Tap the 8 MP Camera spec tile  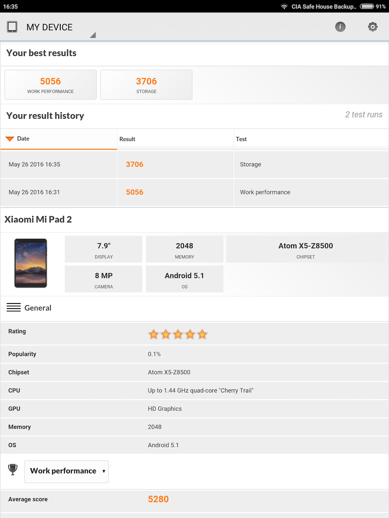click(103, 279)
